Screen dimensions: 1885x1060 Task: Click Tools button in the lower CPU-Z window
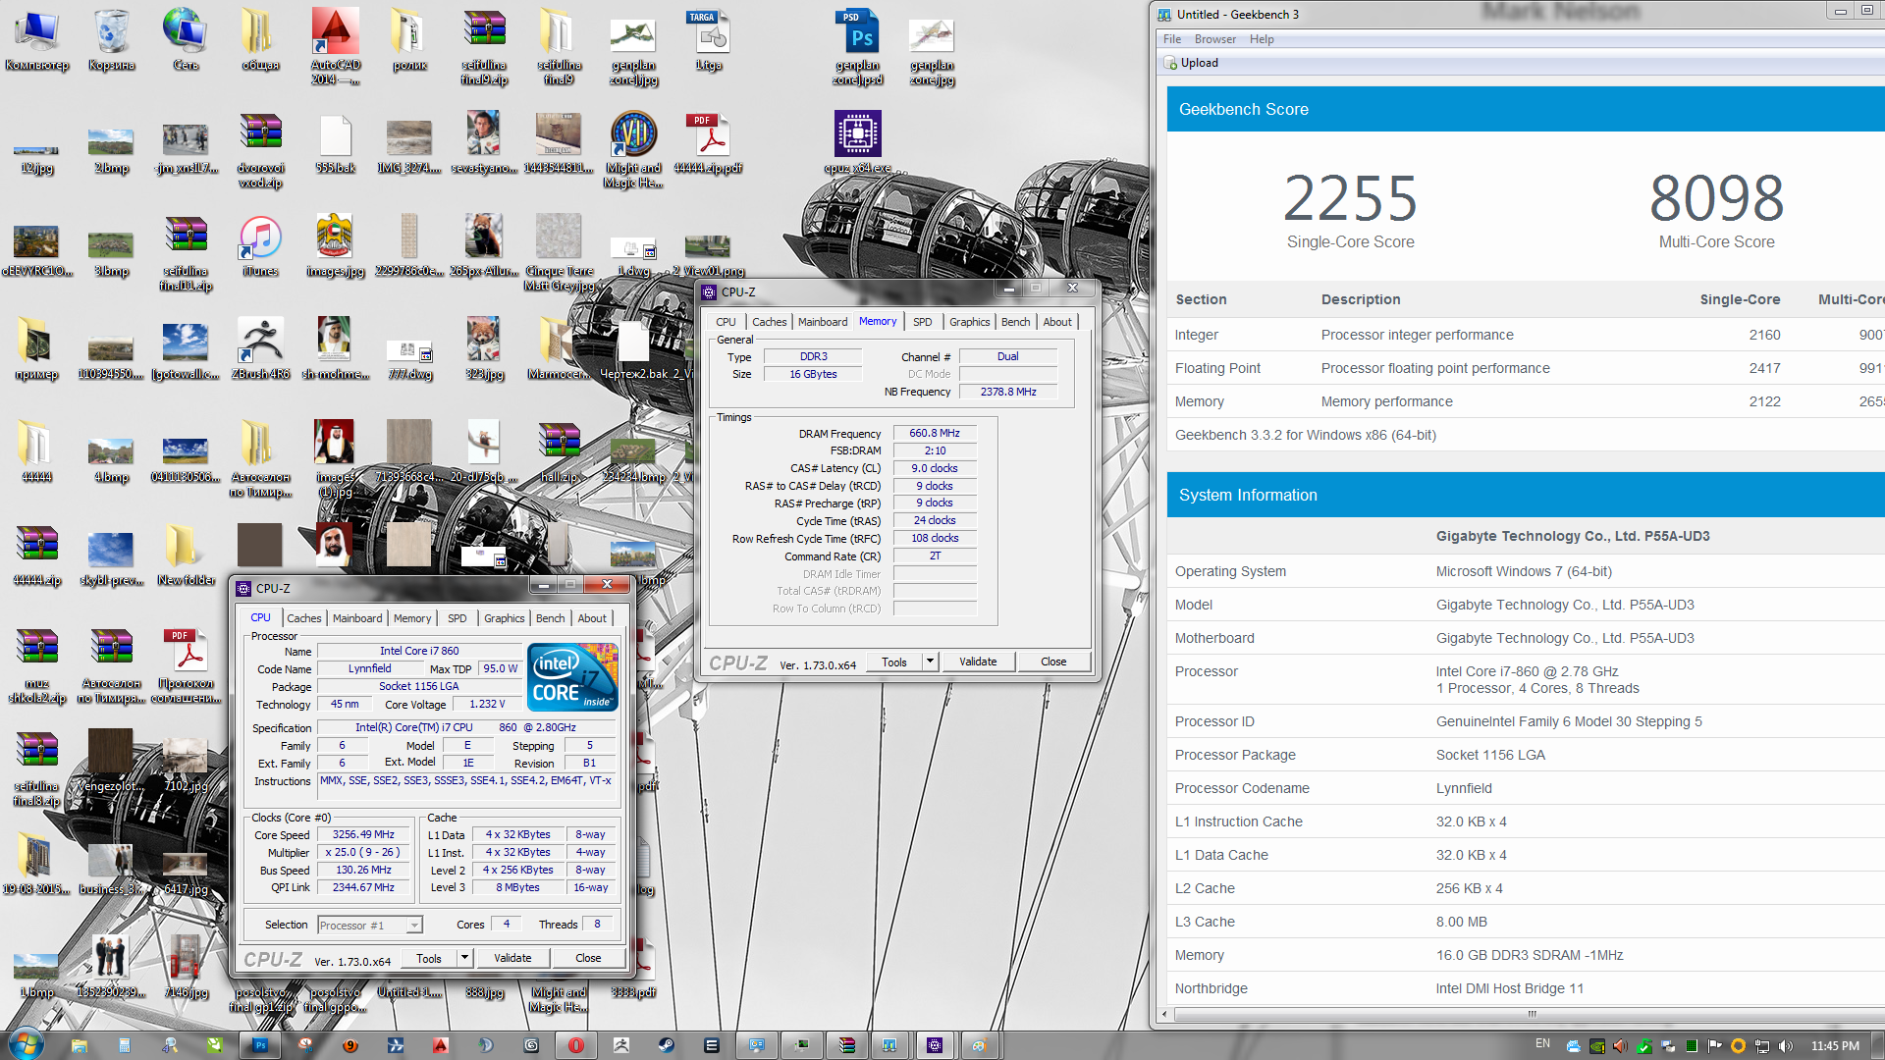coord(429,958)
